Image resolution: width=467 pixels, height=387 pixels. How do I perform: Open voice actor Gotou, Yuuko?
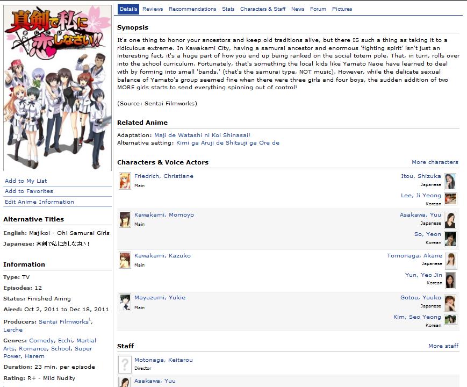(x=421, y=298)
